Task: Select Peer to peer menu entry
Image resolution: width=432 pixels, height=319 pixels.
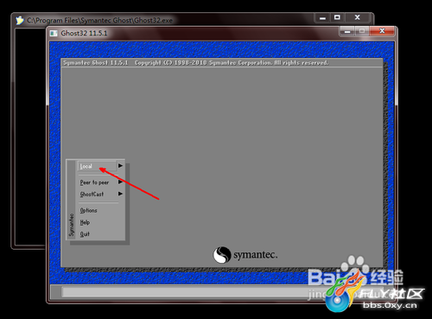Action: (x=94, y=182)
